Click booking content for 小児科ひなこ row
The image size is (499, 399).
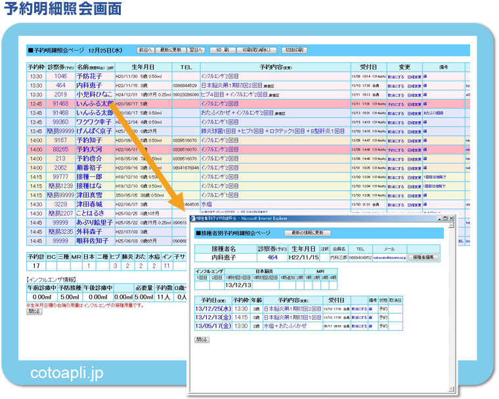[x=234, y=94]
